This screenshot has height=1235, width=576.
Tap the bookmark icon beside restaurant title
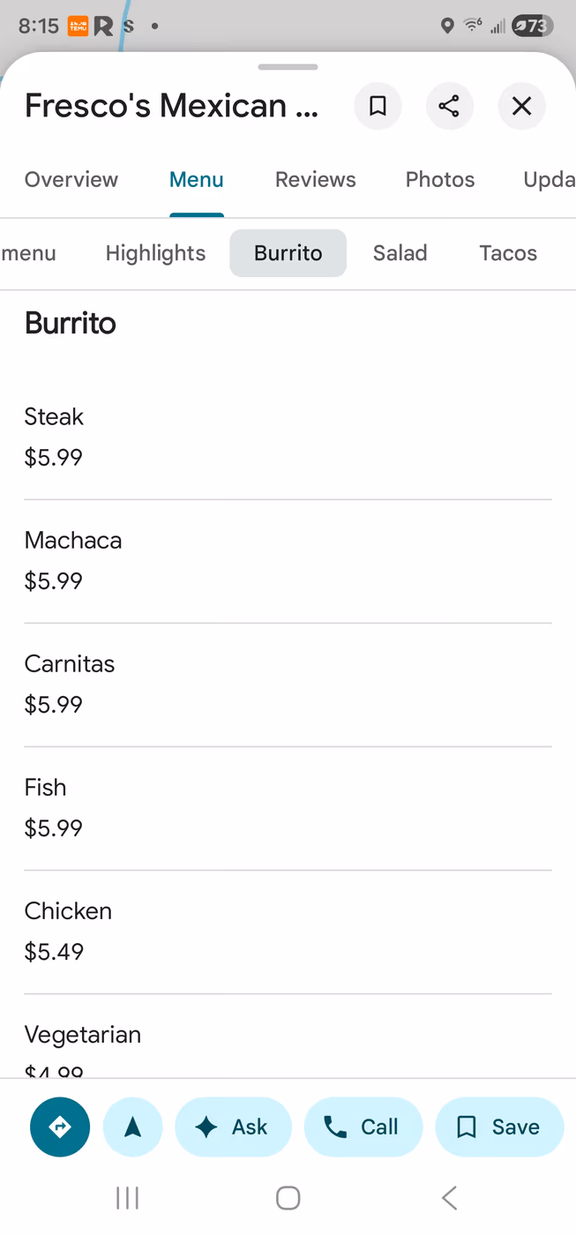(378, 107)
